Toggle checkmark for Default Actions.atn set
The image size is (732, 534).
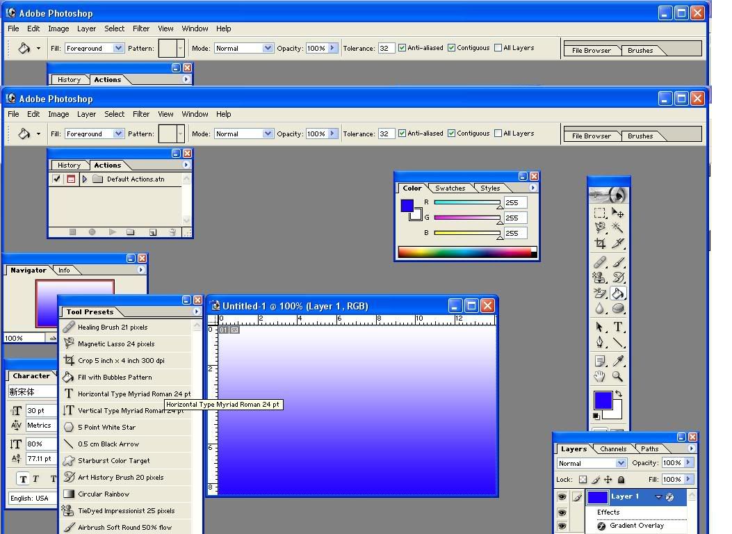pos(56,179)
